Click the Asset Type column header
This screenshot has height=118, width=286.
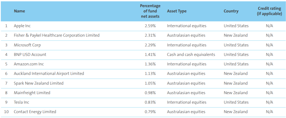pyautogui.click(x=177, y=11)
